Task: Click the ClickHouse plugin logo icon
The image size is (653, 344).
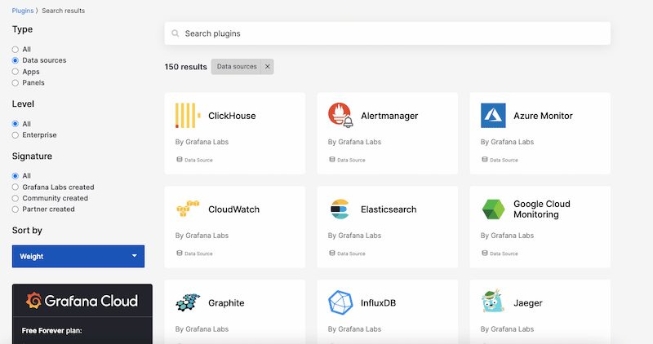Action: [x=188, y=116]
